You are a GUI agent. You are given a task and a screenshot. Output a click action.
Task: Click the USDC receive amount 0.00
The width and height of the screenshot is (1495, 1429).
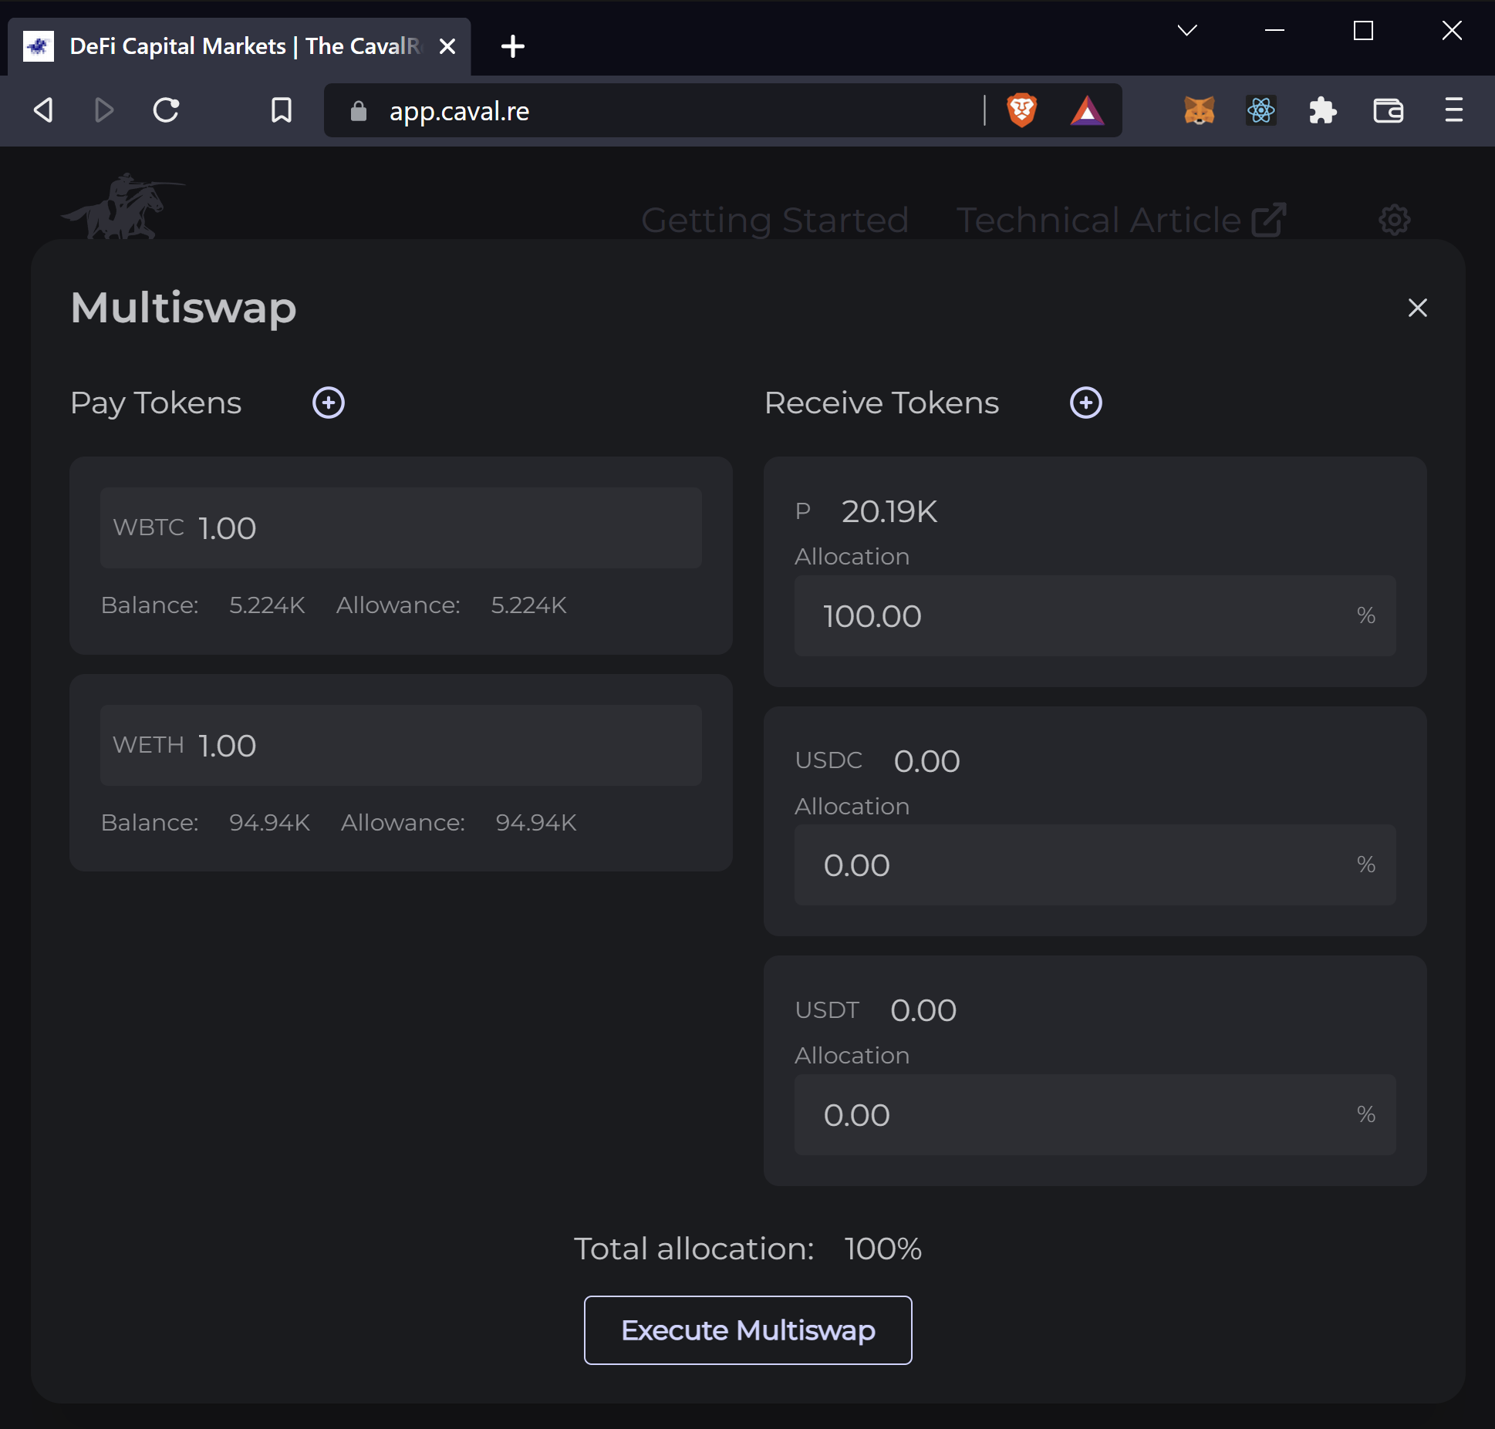tap(927, 761)
